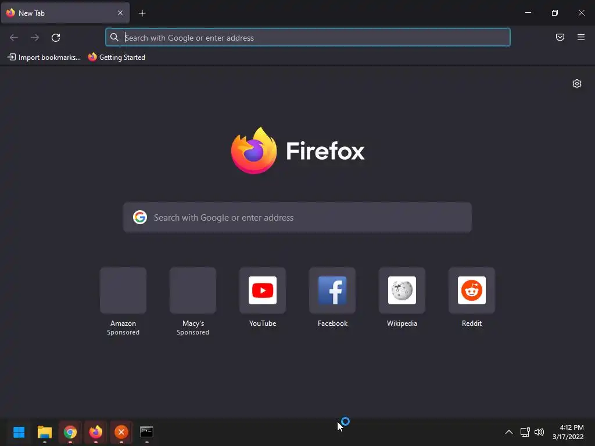Open the orange X app in taskbar
The width and height of the screenshot is (595, 446).
(x=121, y=432)
